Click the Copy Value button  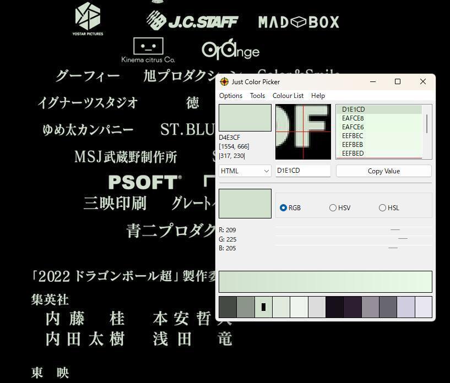[x=384, y=171]
